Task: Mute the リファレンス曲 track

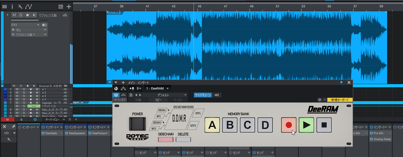Action: [14, 15]
